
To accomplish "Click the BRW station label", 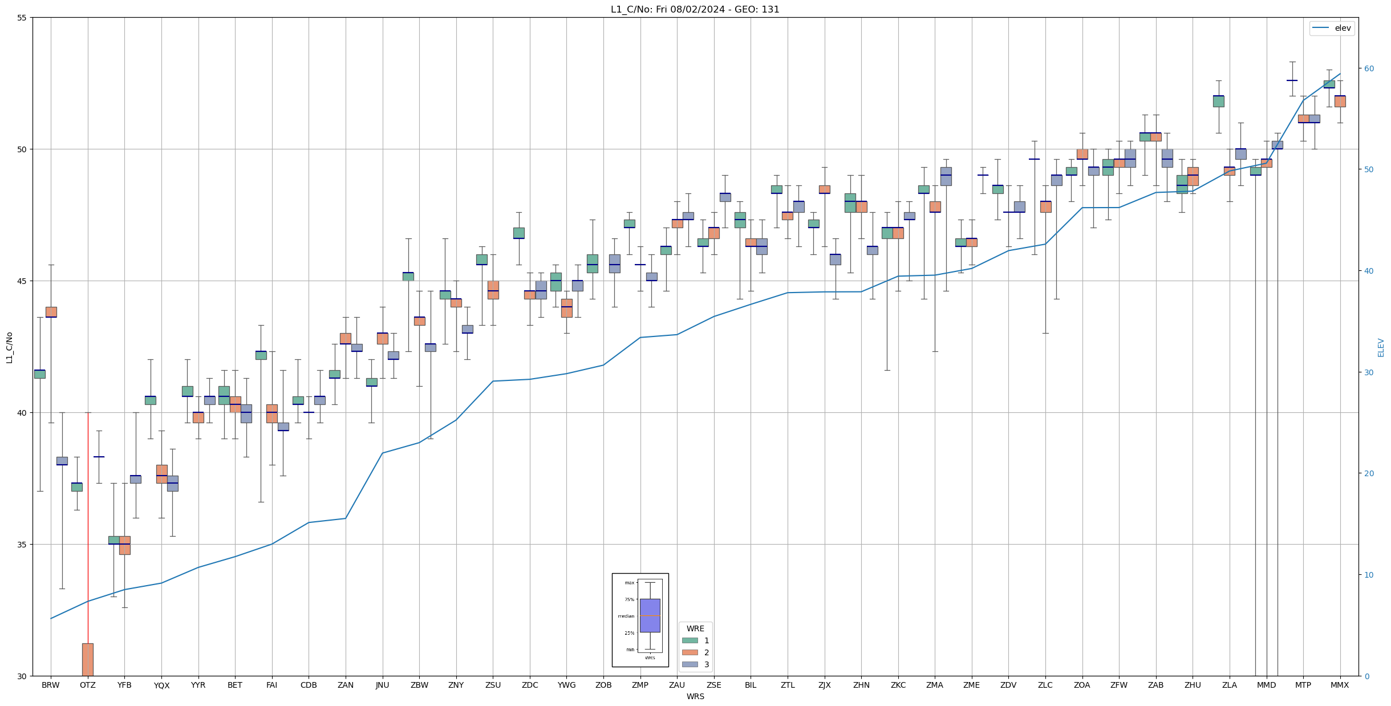I will pyautogui.click(x=51, y=685).
